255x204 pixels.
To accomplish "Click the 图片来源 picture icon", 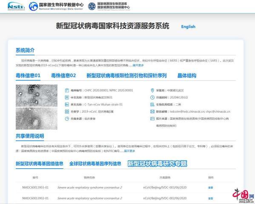I will click(x=152, y=119).
